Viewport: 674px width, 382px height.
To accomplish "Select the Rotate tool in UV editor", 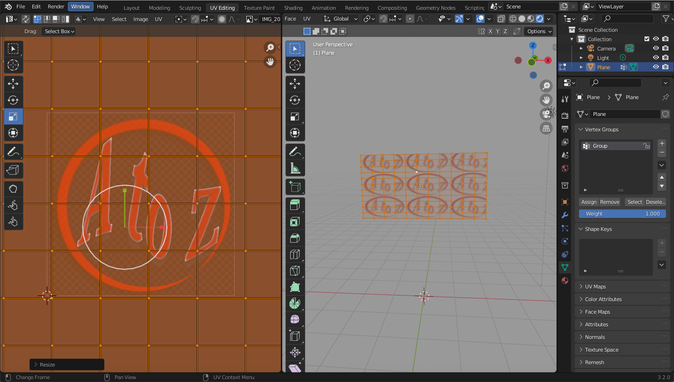I will click(x=14, y=100).
